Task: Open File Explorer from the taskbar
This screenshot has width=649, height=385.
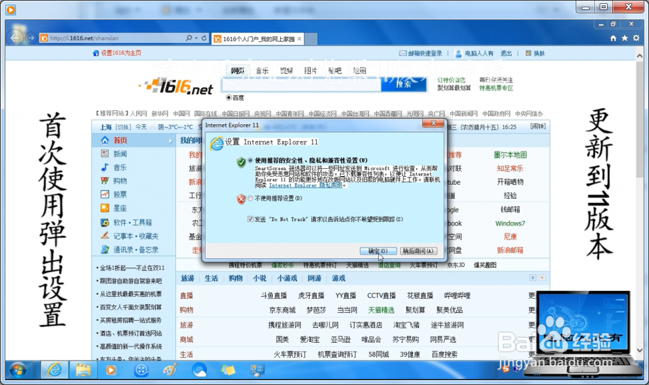Action: click(83, 370)
